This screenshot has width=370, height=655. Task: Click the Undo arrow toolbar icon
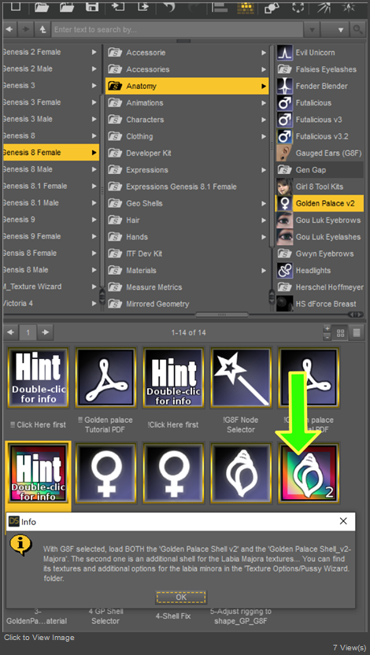(x=168, y=6)
